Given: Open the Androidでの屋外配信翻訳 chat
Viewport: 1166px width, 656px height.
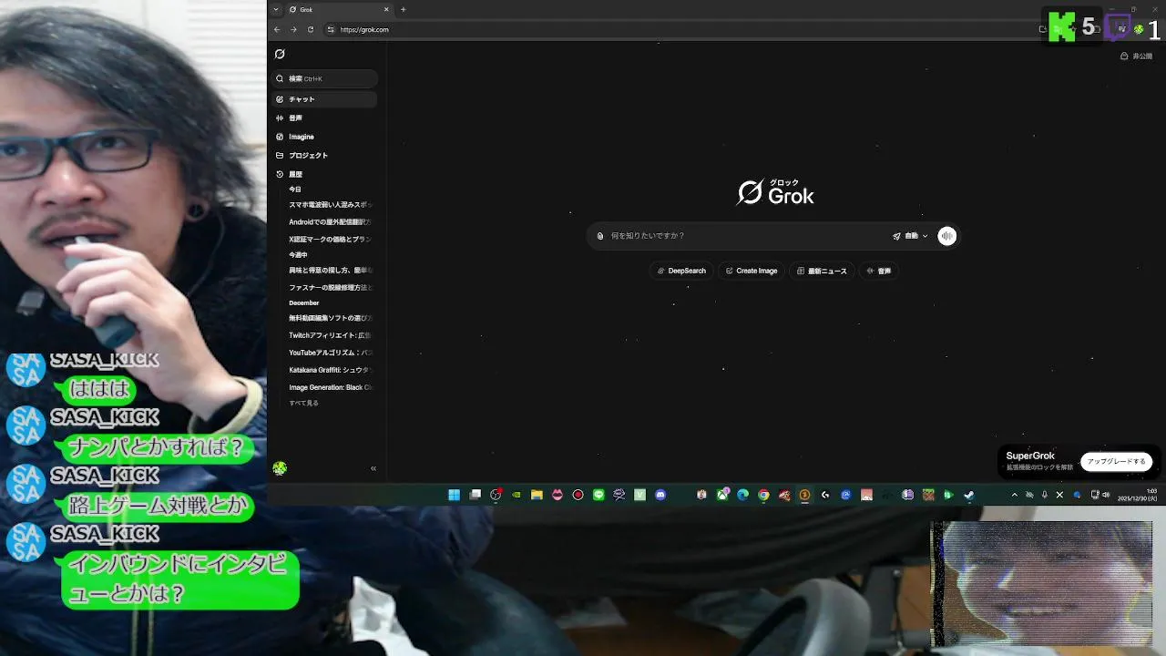Looking at the screenshot, I should pos(330,222).
